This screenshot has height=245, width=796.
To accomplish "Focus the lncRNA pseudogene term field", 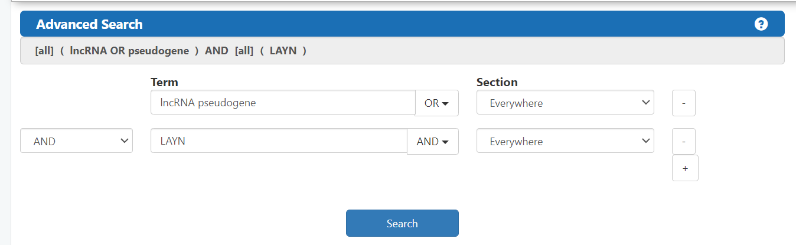I will (283, 103).
